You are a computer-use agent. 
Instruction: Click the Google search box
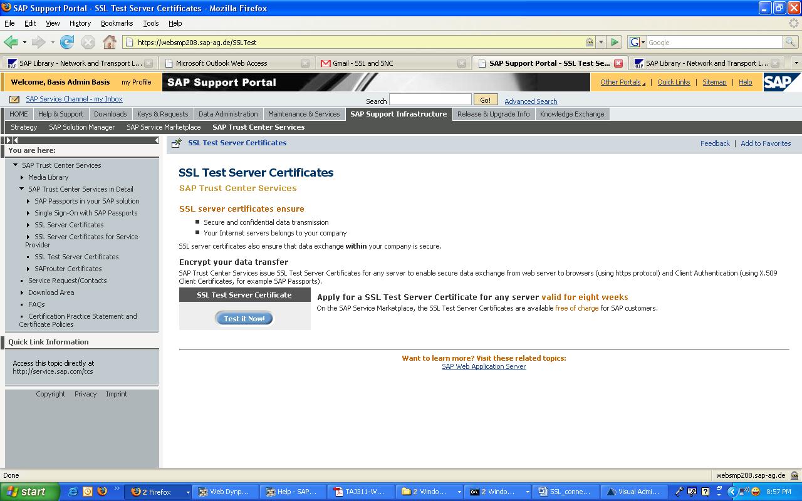pyautogui.click(x=714, y=42)
